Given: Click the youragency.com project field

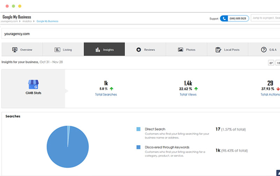Looking at the screenshot, I should [x=141, y=34].
